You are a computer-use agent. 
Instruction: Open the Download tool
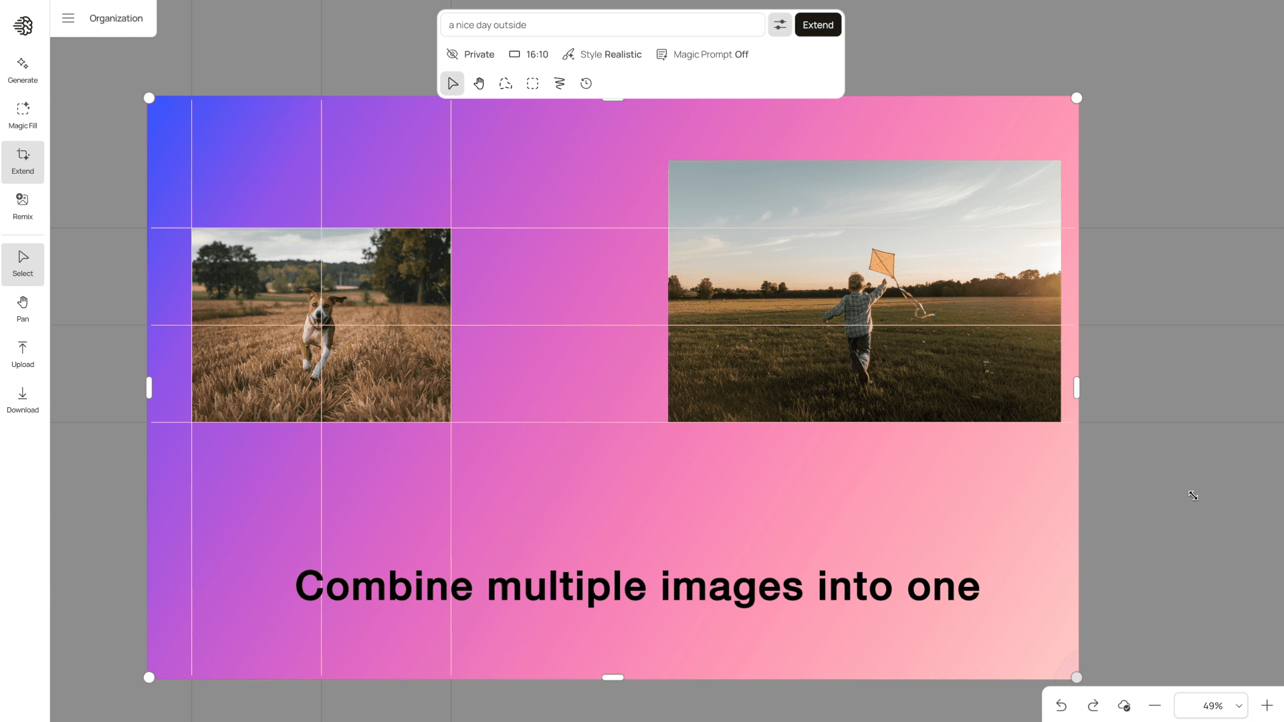22,398
